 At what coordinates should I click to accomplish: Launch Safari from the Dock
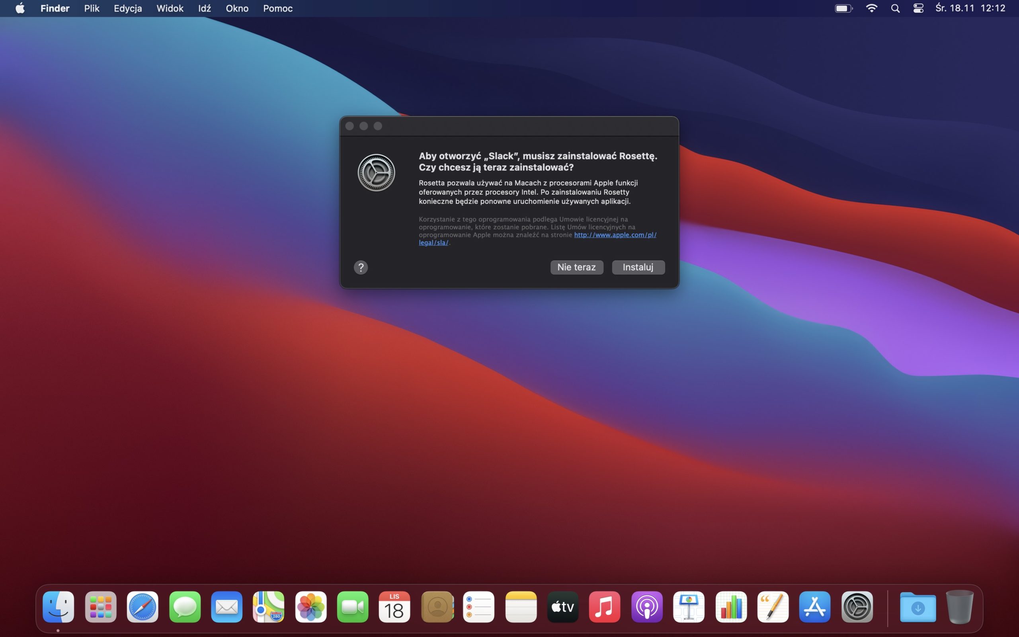(x=143, y=607)
